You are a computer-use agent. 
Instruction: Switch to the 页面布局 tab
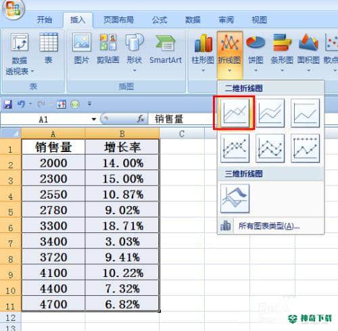118,20
